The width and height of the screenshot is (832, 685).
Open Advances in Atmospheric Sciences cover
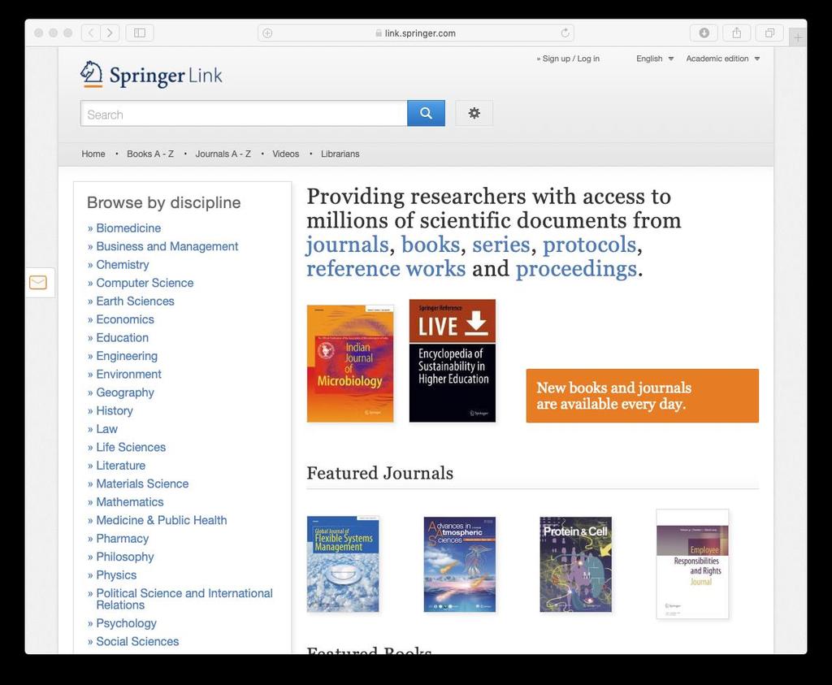[x=460, y=564]
